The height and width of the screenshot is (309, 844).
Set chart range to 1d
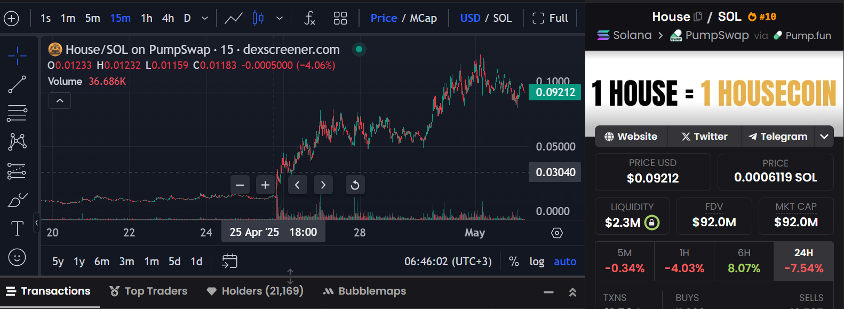pos(196,262)
